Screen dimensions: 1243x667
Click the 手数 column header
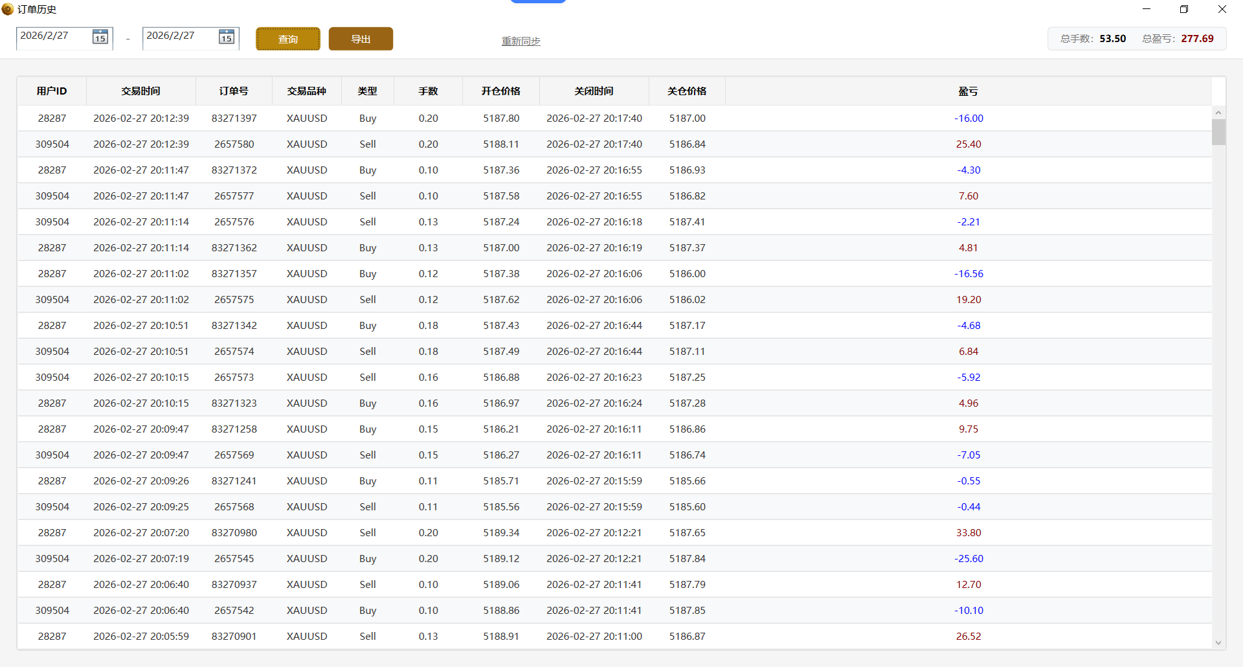[428, 91]
